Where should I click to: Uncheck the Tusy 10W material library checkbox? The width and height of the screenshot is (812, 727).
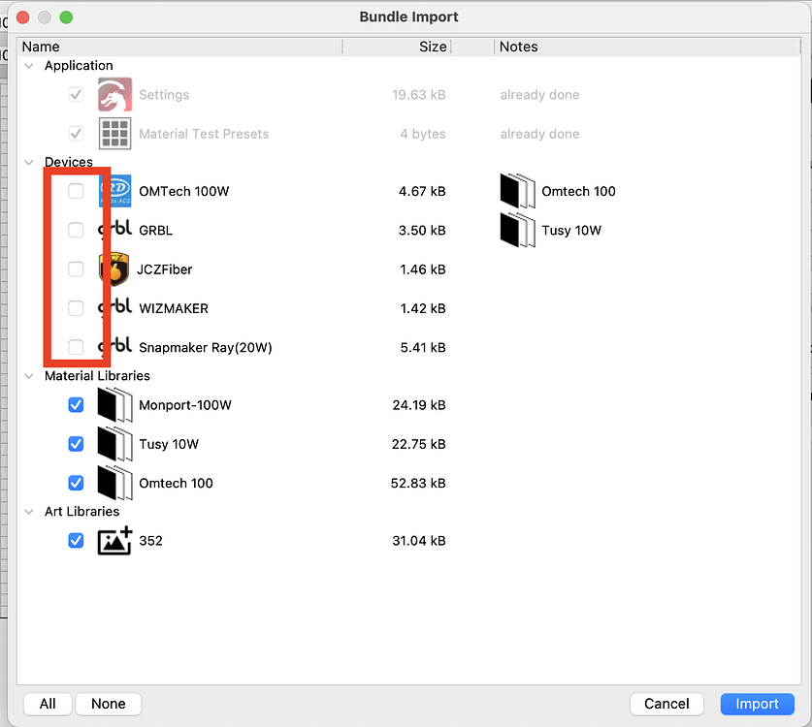76,443
